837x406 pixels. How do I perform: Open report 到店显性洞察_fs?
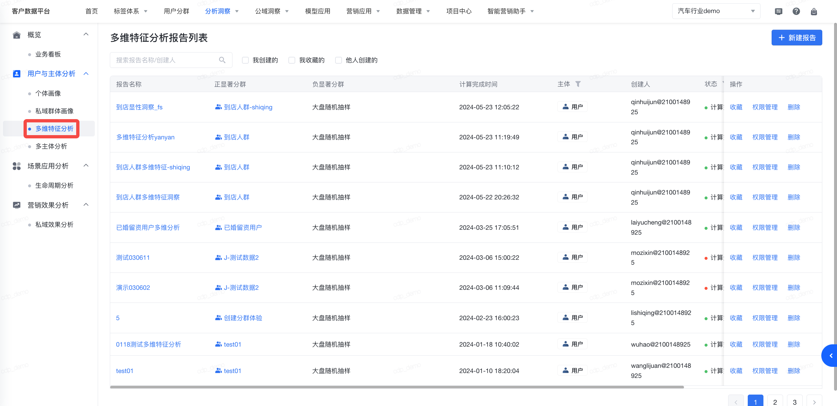coord(139,107)
